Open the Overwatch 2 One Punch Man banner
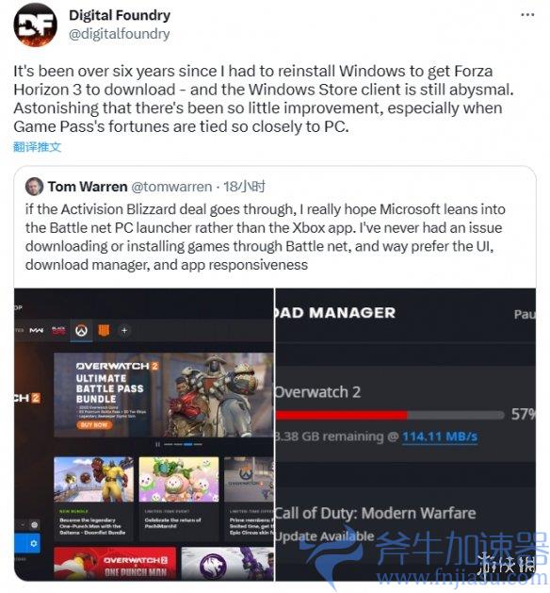 pos(115,564)
